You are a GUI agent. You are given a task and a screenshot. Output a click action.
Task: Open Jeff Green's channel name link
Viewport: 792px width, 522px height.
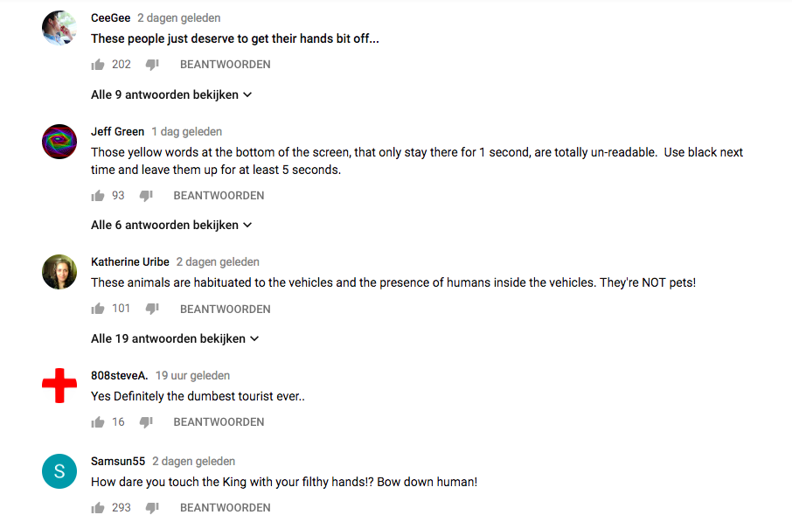click(117, 132)
